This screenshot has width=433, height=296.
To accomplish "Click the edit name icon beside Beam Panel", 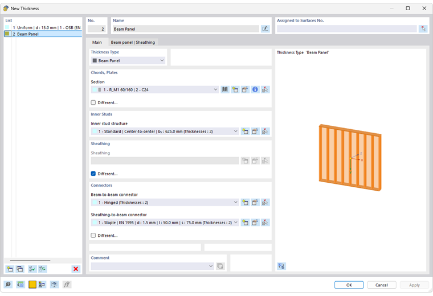I will point(265,28).
